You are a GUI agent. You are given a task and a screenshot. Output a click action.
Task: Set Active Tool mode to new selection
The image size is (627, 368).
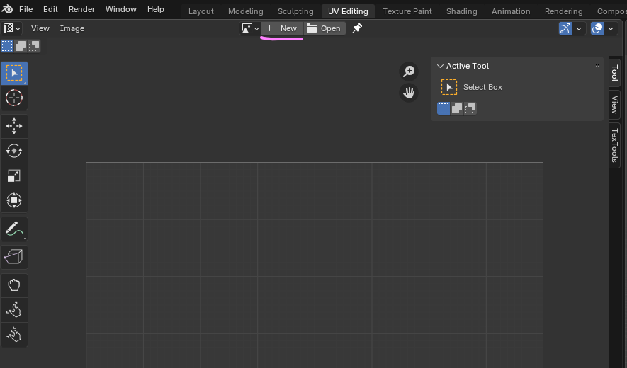pos(444,108)
